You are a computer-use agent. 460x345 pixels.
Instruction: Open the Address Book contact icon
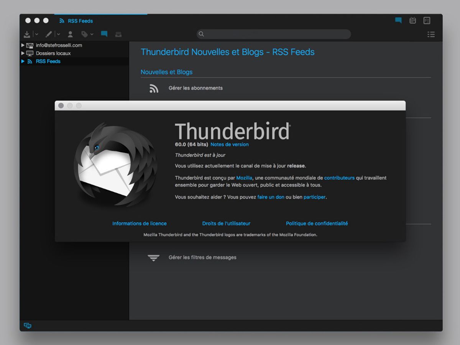click(x=70, y=34)
